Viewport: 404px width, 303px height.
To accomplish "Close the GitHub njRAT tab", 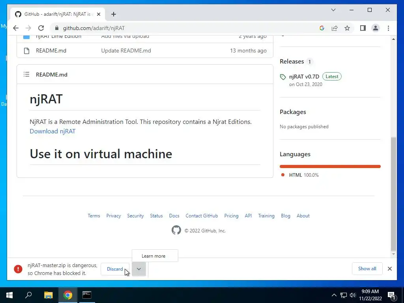I will 98,14.
